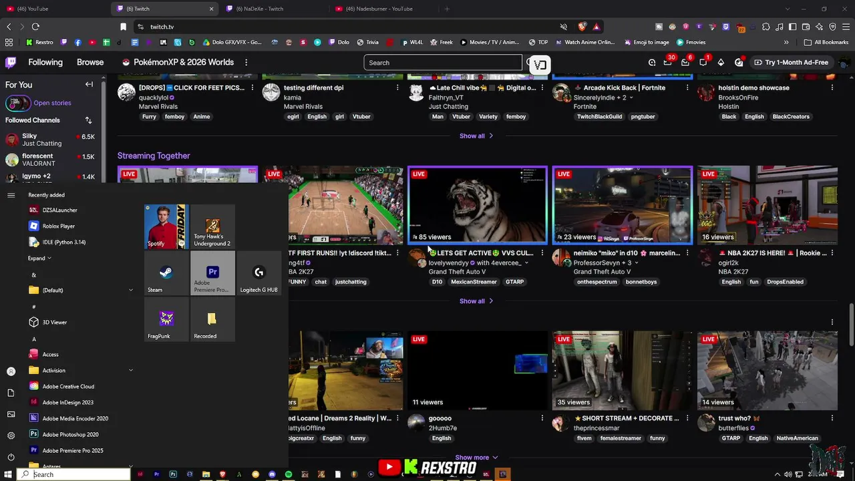
Task: Open the user account icon in Start menu
Action: pos(11,371)
